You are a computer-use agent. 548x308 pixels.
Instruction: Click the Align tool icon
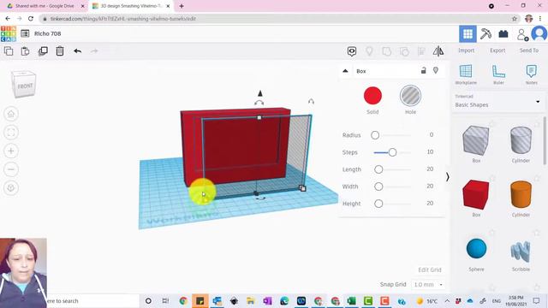pos(421,51)
